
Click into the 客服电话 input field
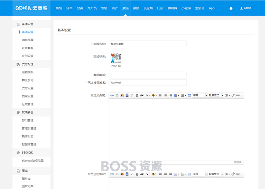tap(148, 75)
